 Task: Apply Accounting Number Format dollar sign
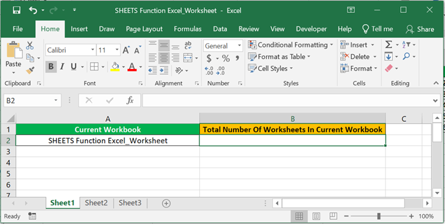209,58
